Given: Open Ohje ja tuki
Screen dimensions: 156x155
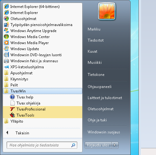Looking at the screenshot, I should (97, 120).
